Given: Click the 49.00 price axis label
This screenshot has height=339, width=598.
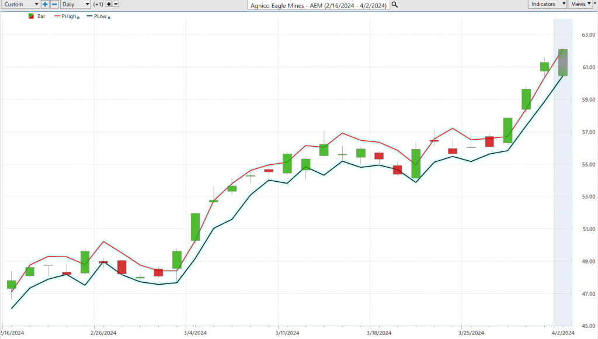Looking at the screenshot, I should click(x=589, y=261).
